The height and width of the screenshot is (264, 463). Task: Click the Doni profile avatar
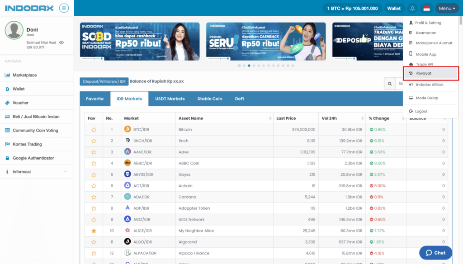tap(14, 30)
